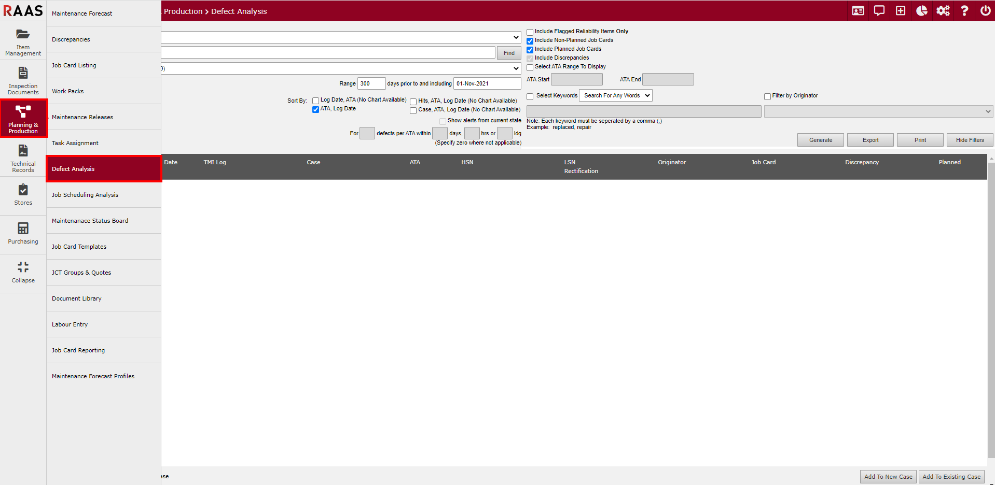This screenshot has height=485, width=995.
Task: Open settings with the gears icon
Action: 943,11
